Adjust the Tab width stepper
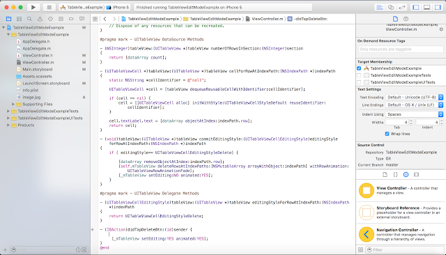The image size is (446, 255). (410, 122)
